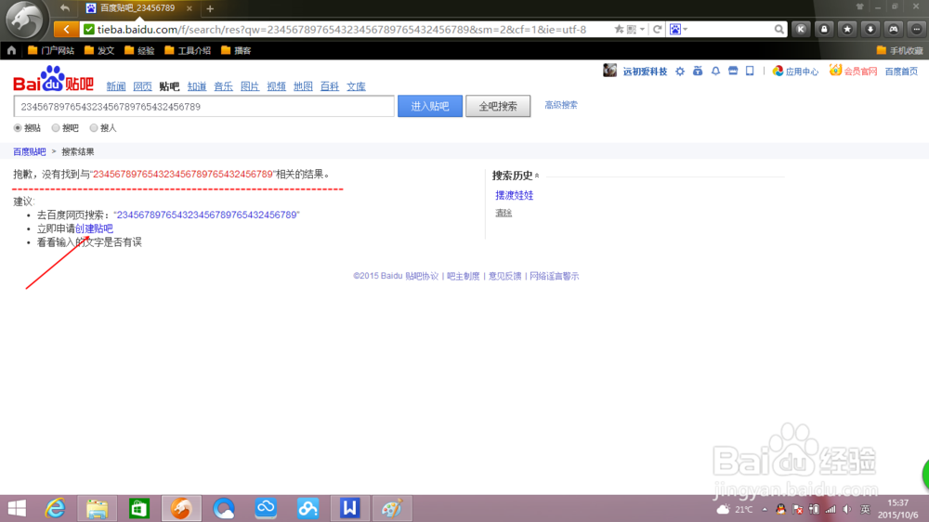Image resolution: width=929 pixels, height=522 pixels.
Task: Open the 摆渡娃娃 search history entry
Action: [x=515, y=195]
